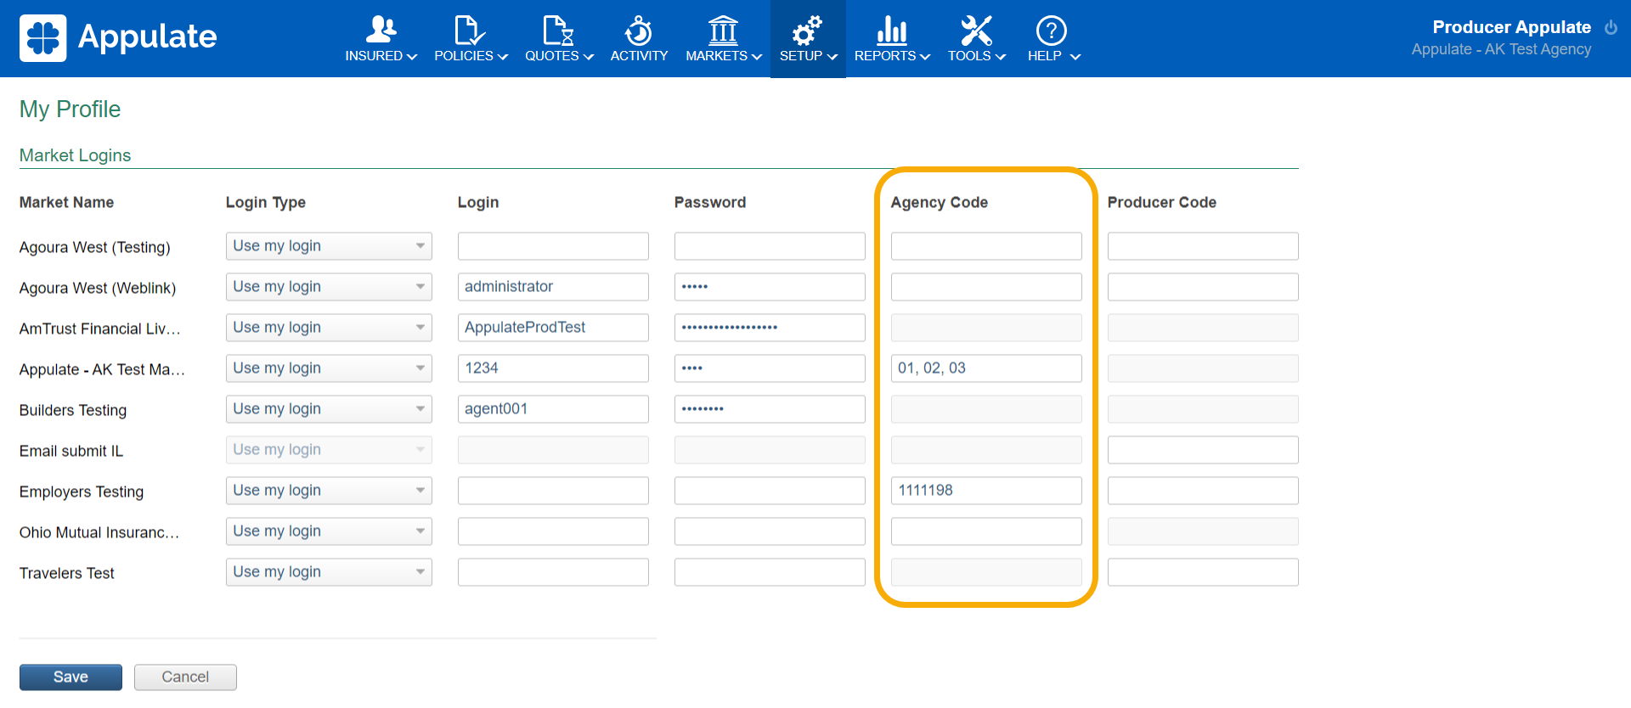Click Login field containing 1234
This screenshot has width=1631, height=708.
pyautogui.click(x=553, y=368)
